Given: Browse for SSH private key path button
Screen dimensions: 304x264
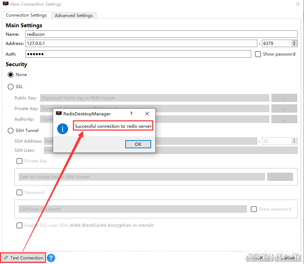Looking at the screenshot, I should [x=280, y=177].
